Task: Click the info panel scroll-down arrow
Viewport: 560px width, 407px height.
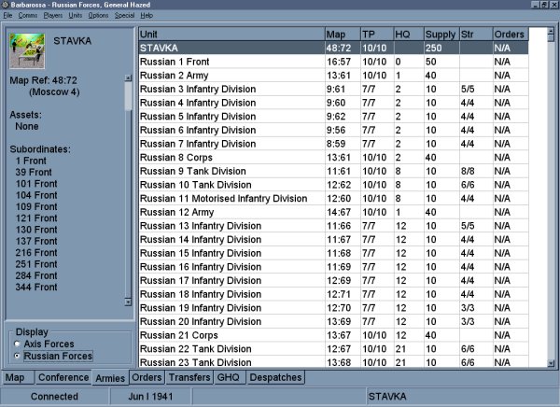Action: [128, 302]
